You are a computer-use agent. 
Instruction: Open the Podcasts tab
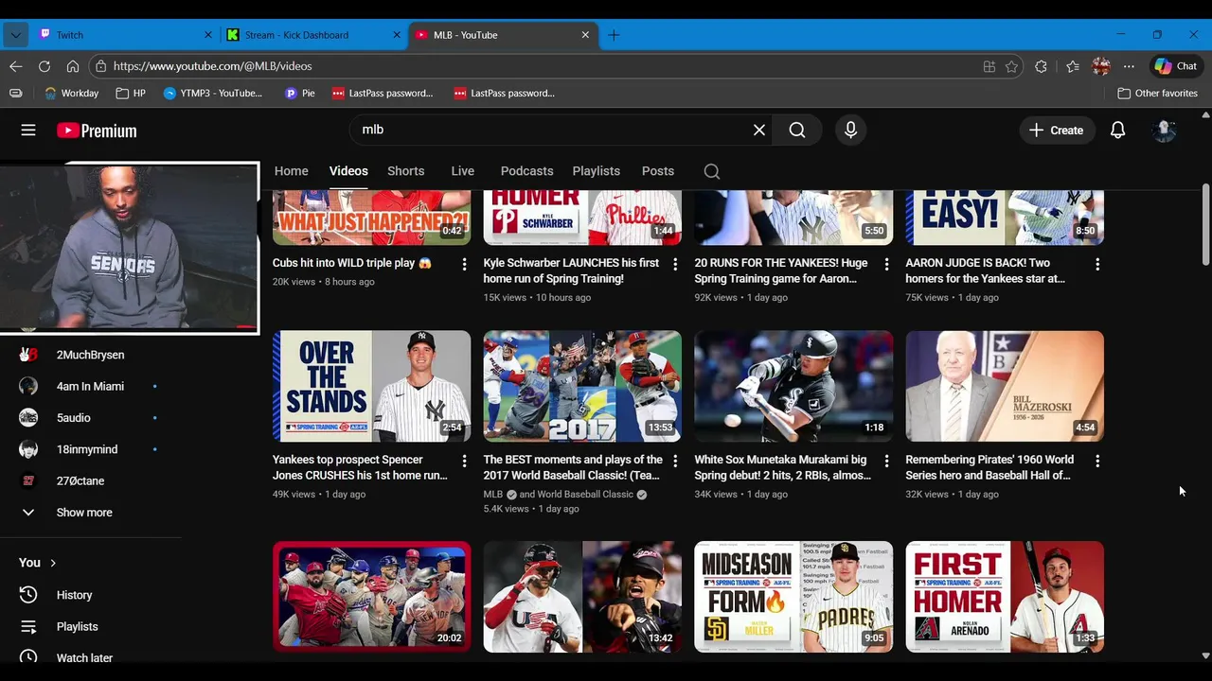tap(526, 171)
